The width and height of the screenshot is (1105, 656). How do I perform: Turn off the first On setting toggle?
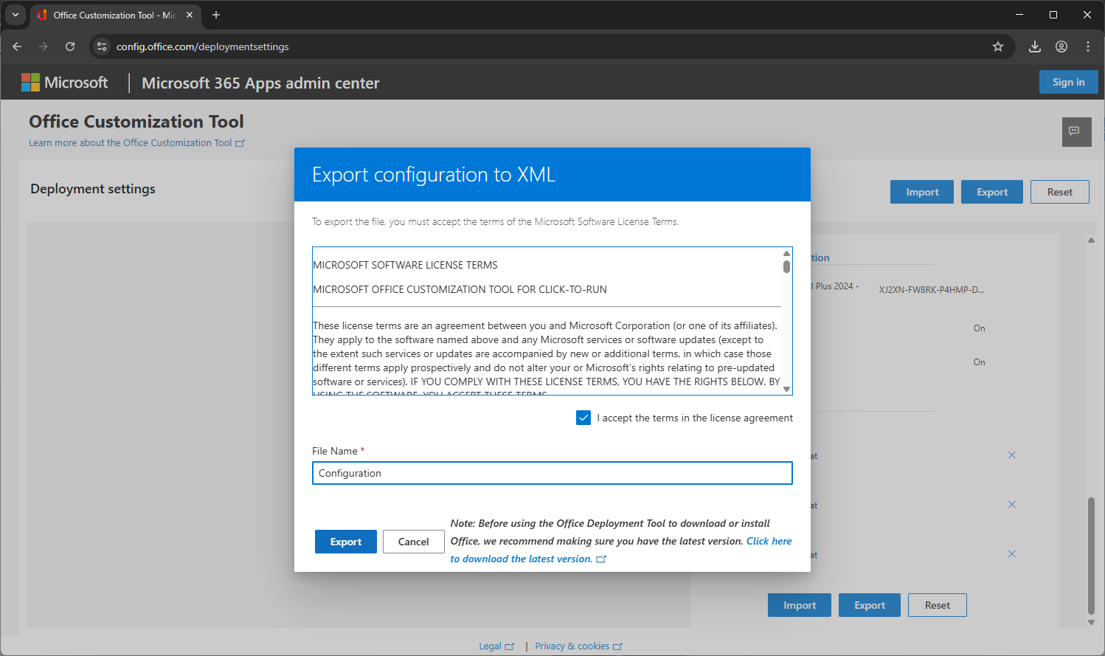[979, 328]
